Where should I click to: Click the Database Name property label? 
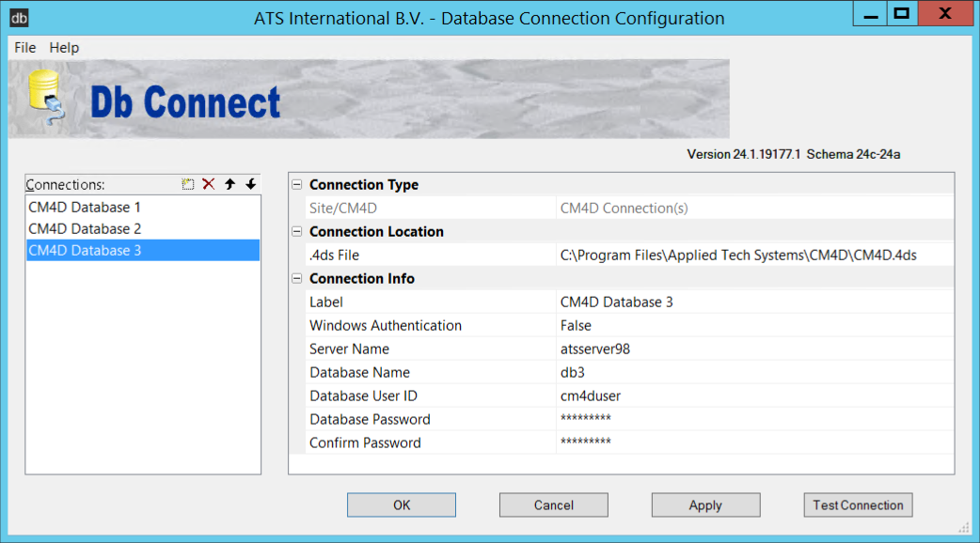coord(360,373)
